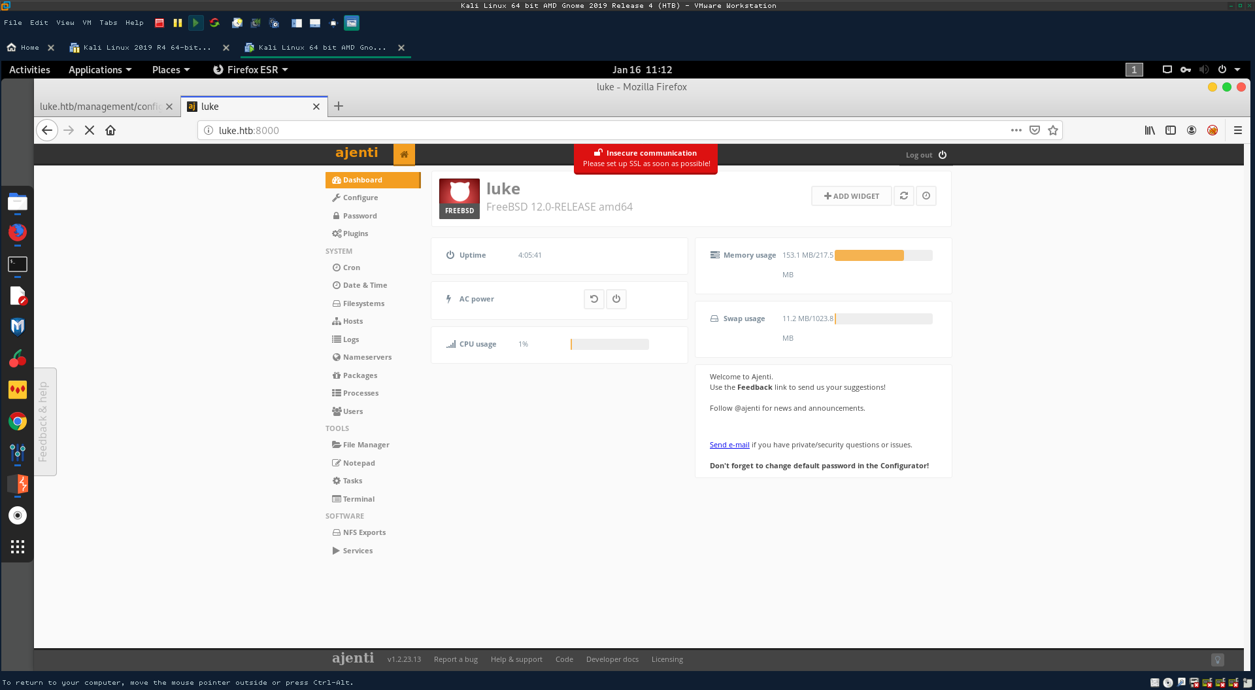Click the AC power shutdown icon
Viewport: 1255px width, 690px height.
coord(616,299)
